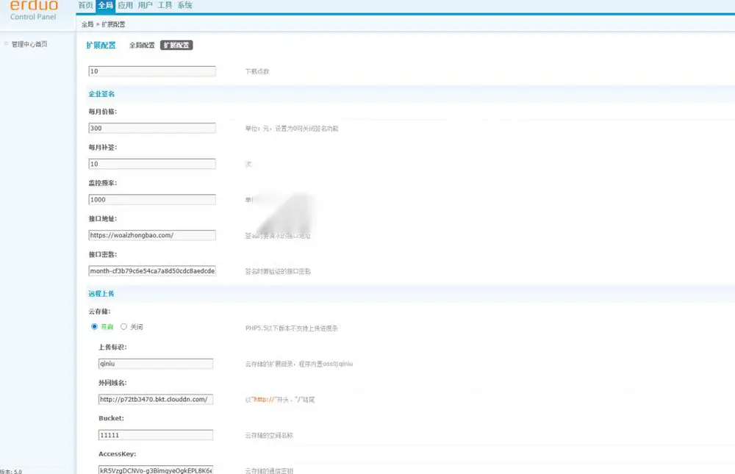The width and height of the screenshot is (735, 474).
Task: Go to the 用户 top menu
Action: 146,5
